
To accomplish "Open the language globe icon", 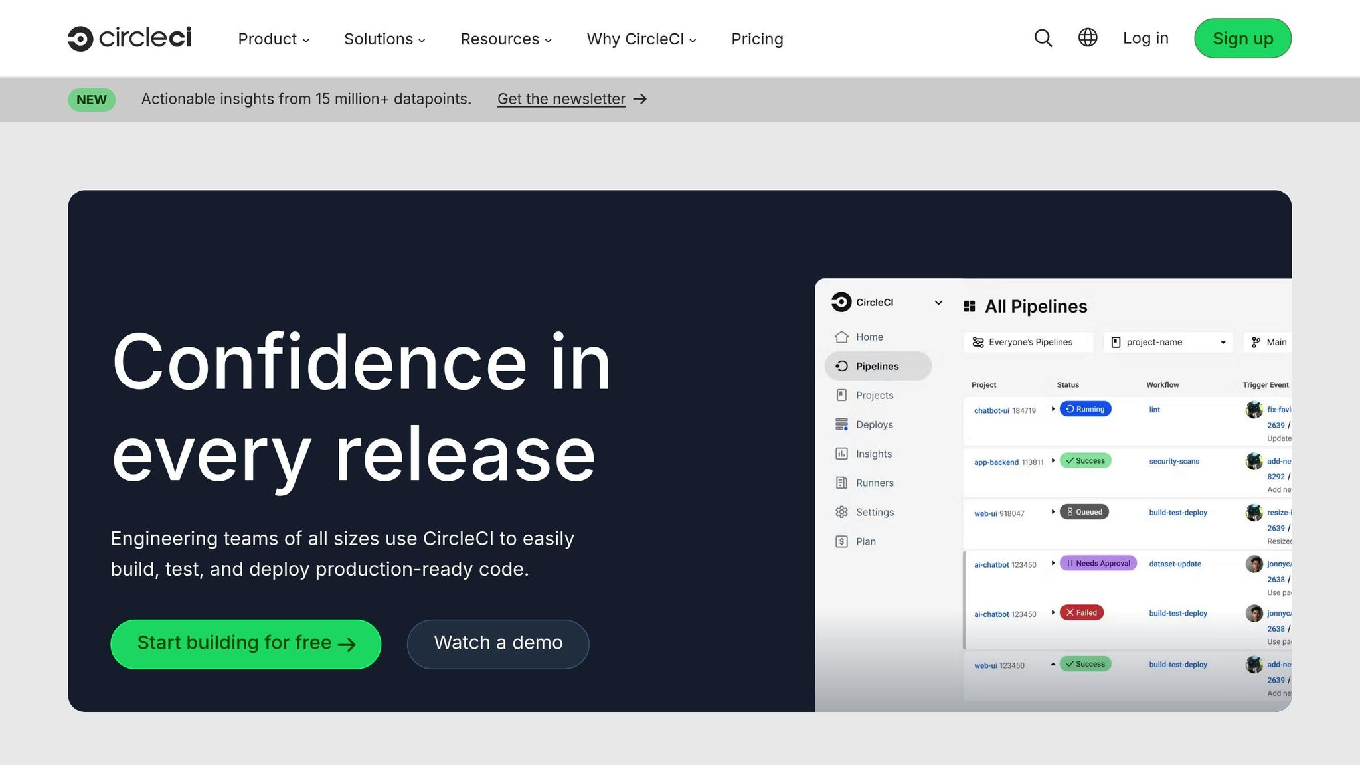I will point(1087,38).
